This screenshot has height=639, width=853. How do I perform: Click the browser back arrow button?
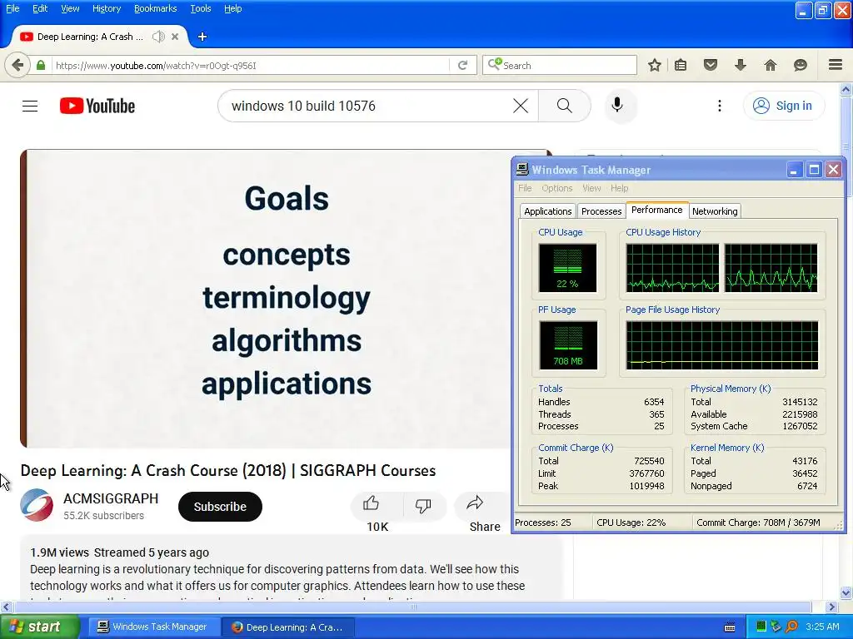pos(17,65)
